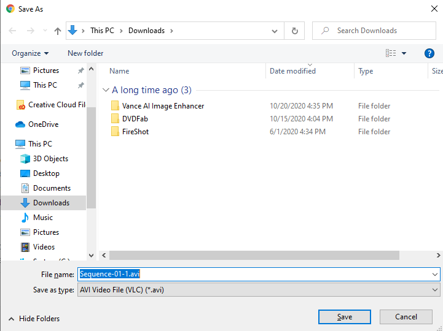Collapse the pane with Hide Folders
443x331 pixels.
click(34, 319)
